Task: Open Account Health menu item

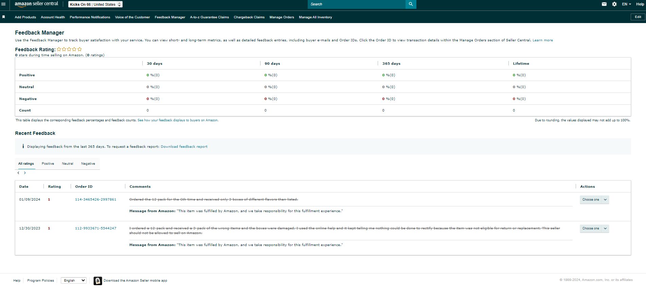Action: pos(53,17)
